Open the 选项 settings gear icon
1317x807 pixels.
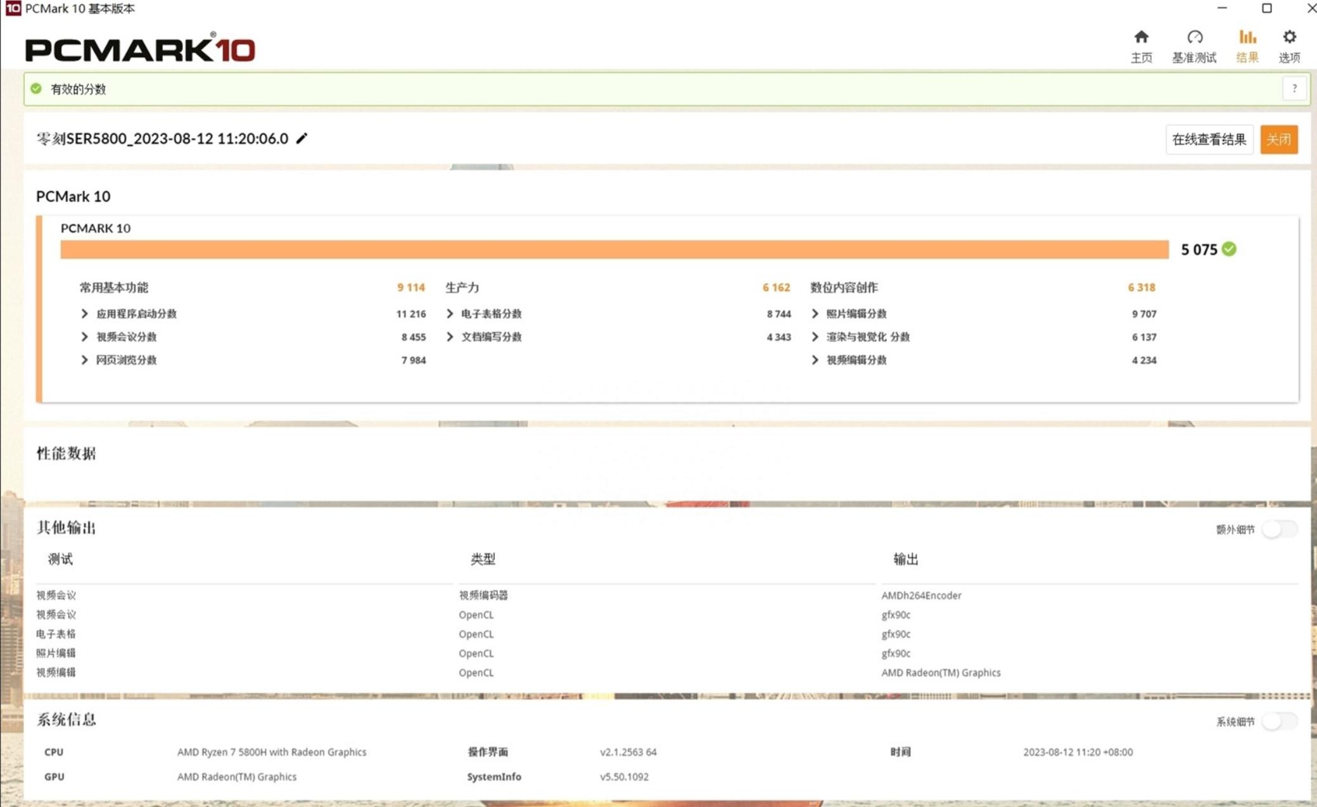(x=1289, y=37)
